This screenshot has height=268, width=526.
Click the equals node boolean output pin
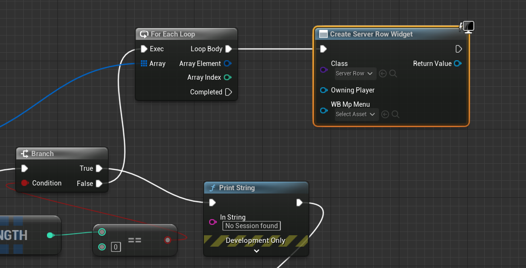pyautogui.click(x=168, y=240)
